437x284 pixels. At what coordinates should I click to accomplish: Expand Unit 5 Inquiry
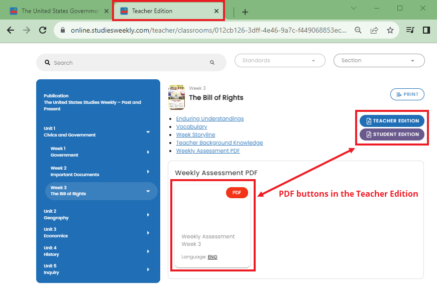coord(148,269)
